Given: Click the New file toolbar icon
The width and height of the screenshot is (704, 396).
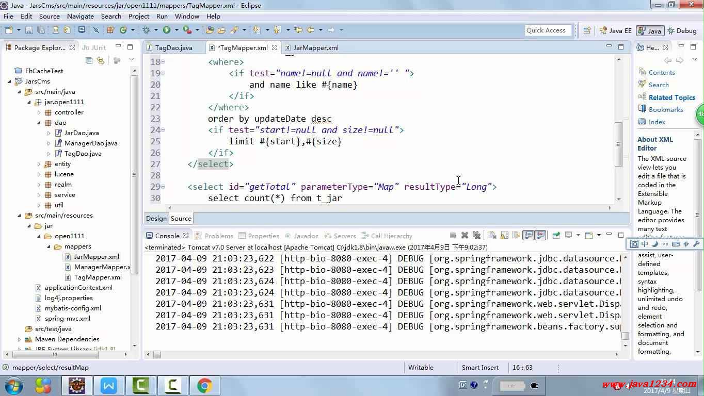Looking at the screenshot, I should (9, 30).
